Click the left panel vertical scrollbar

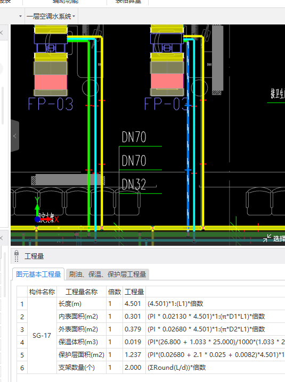coord(3,105)
